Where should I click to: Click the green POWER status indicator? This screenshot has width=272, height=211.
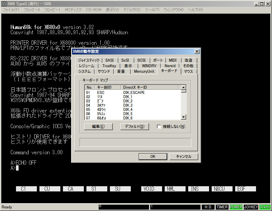tap(236, 207)
